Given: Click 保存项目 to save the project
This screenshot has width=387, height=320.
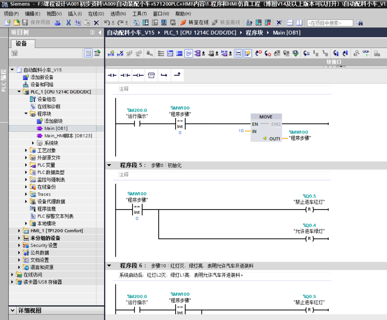Looking at the screenshot, I should (36, 23).
